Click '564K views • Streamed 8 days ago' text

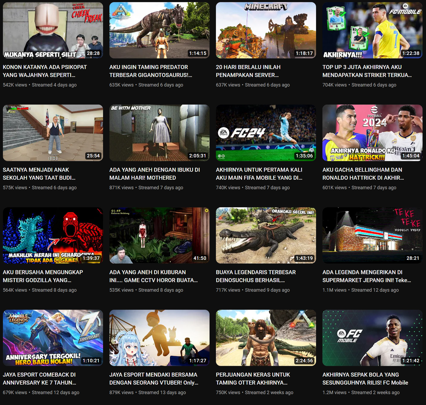tap(40, 290)
